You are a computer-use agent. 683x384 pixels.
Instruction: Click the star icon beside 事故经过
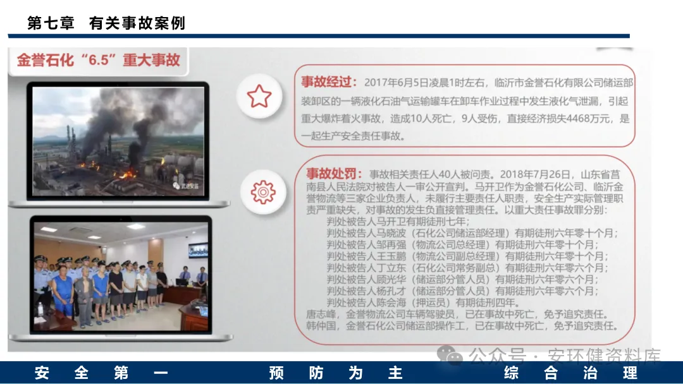tap(259, 96)
